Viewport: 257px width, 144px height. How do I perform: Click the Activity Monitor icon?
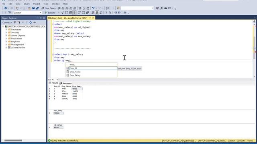pyautogui.click(x=35, y=22)
